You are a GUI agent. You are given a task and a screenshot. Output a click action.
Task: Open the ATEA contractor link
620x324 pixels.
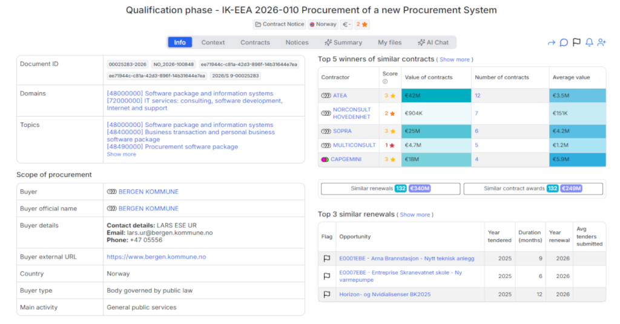pyautogui.click(x=340, y=96)
